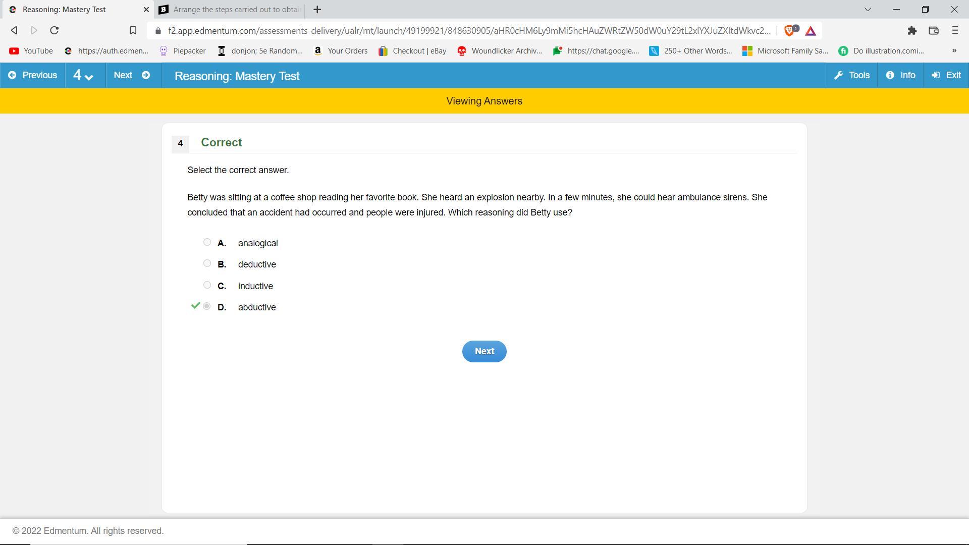Open the Brave Wallet icon
This screenshot has height=545, width=969.
pos(934,31)
